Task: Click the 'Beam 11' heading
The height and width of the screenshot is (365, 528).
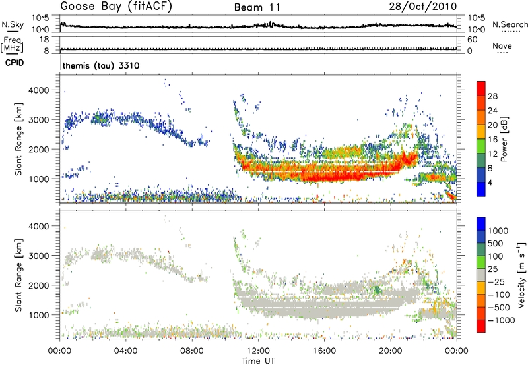Action: [x=257, y=7]
